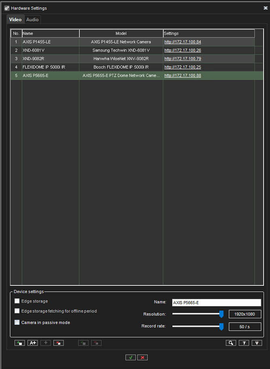
Task: Confirm settings with the green checkmark
Action: point(130,357)
